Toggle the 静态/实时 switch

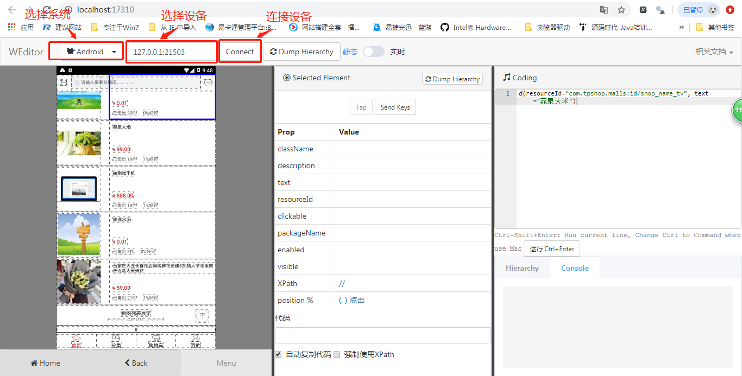373,51
